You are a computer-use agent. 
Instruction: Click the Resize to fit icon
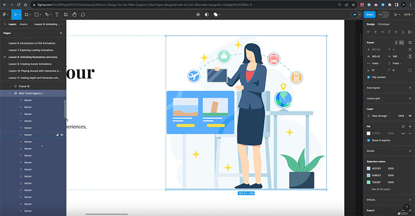coord(410,43)
